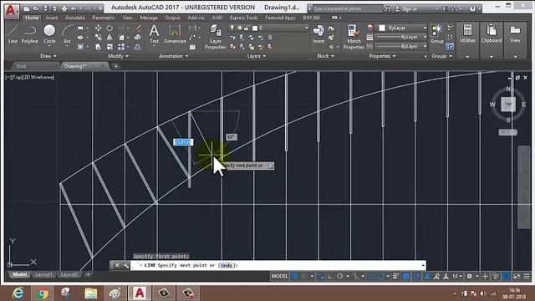Open the AutoCAD application menu
Screen dimensions: 535x301
click(11, 11)
